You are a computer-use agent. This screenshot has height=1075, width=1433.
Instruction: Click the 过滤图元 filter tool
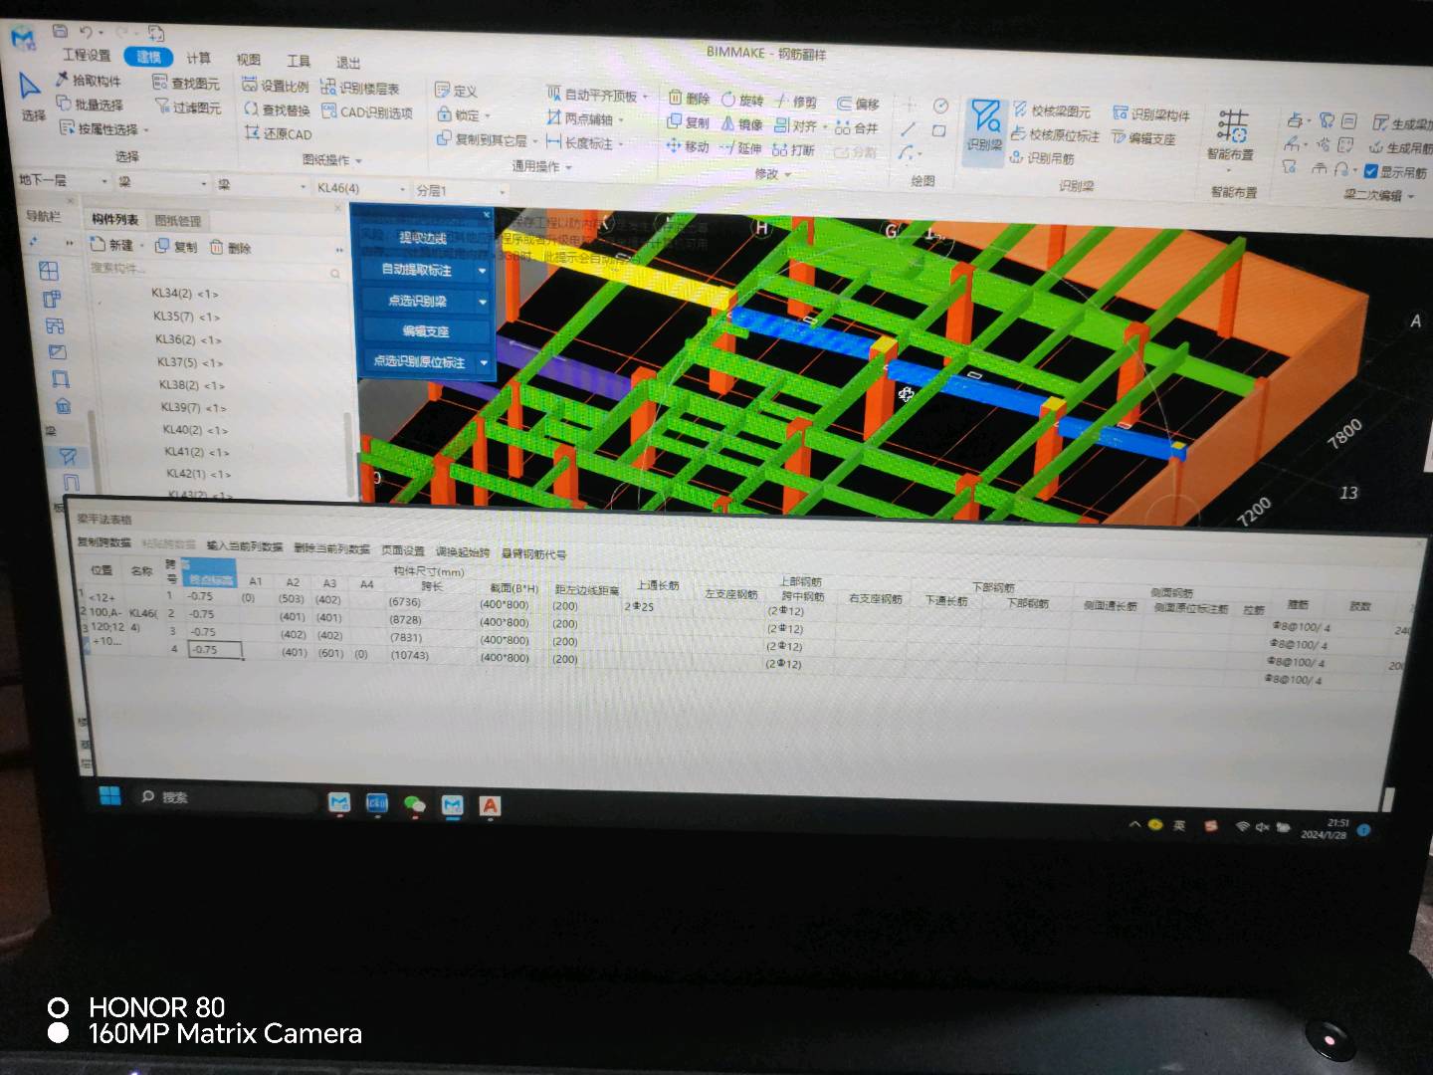click(x=188, y=107)
